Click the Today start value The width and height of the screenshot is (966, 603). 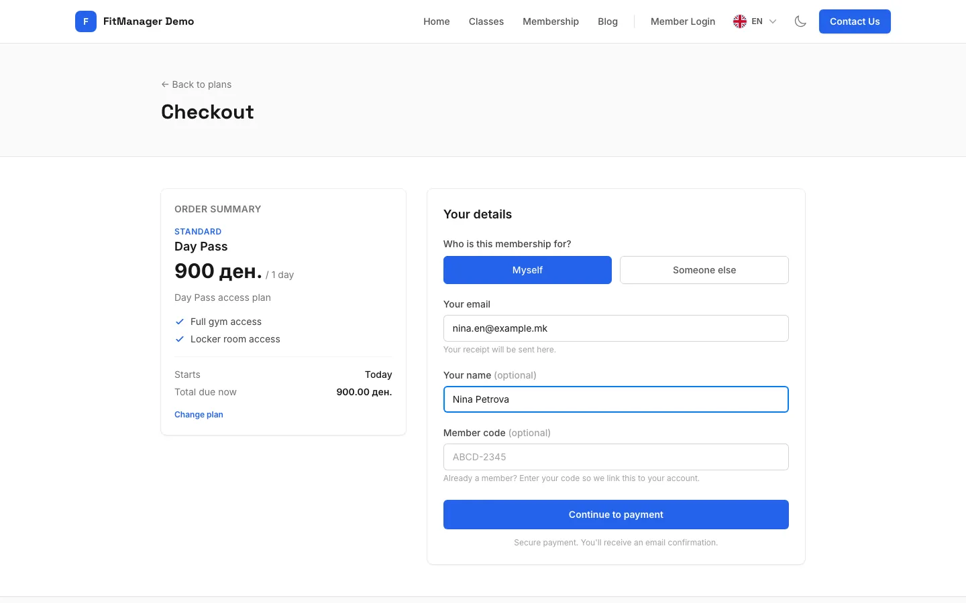coord(378,375)
